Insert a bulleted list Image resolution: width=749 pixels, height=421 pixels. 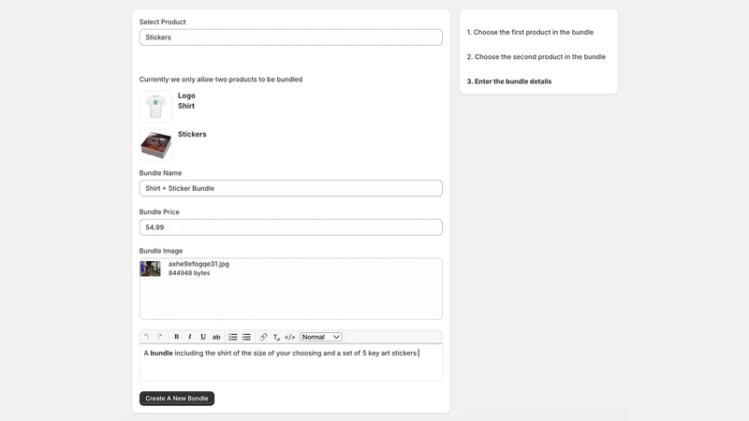246,337
